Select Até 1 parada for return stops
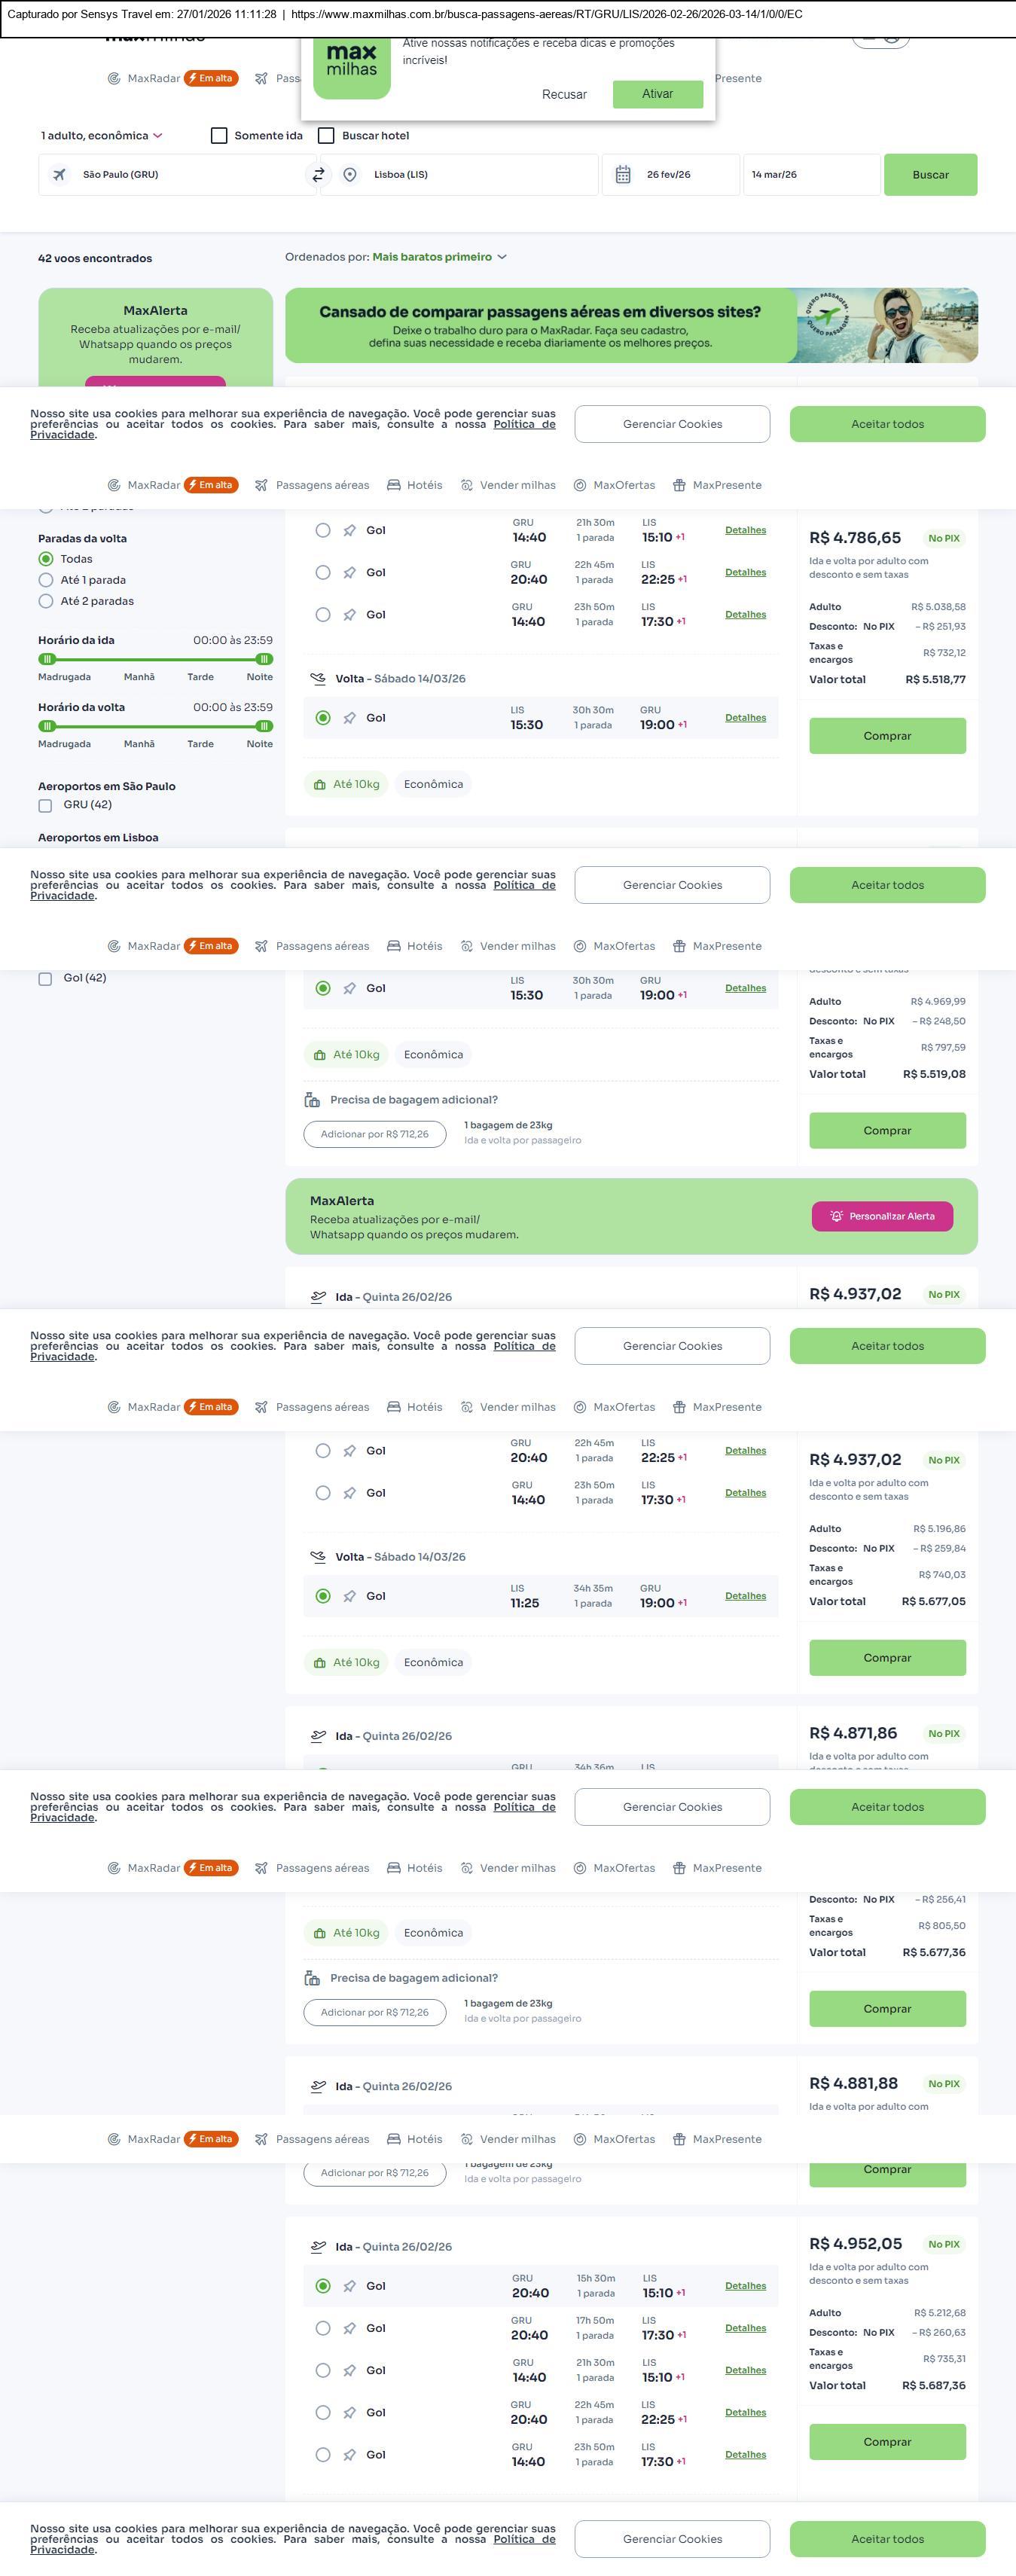The image size is (1016, 2576). [46, 580]
